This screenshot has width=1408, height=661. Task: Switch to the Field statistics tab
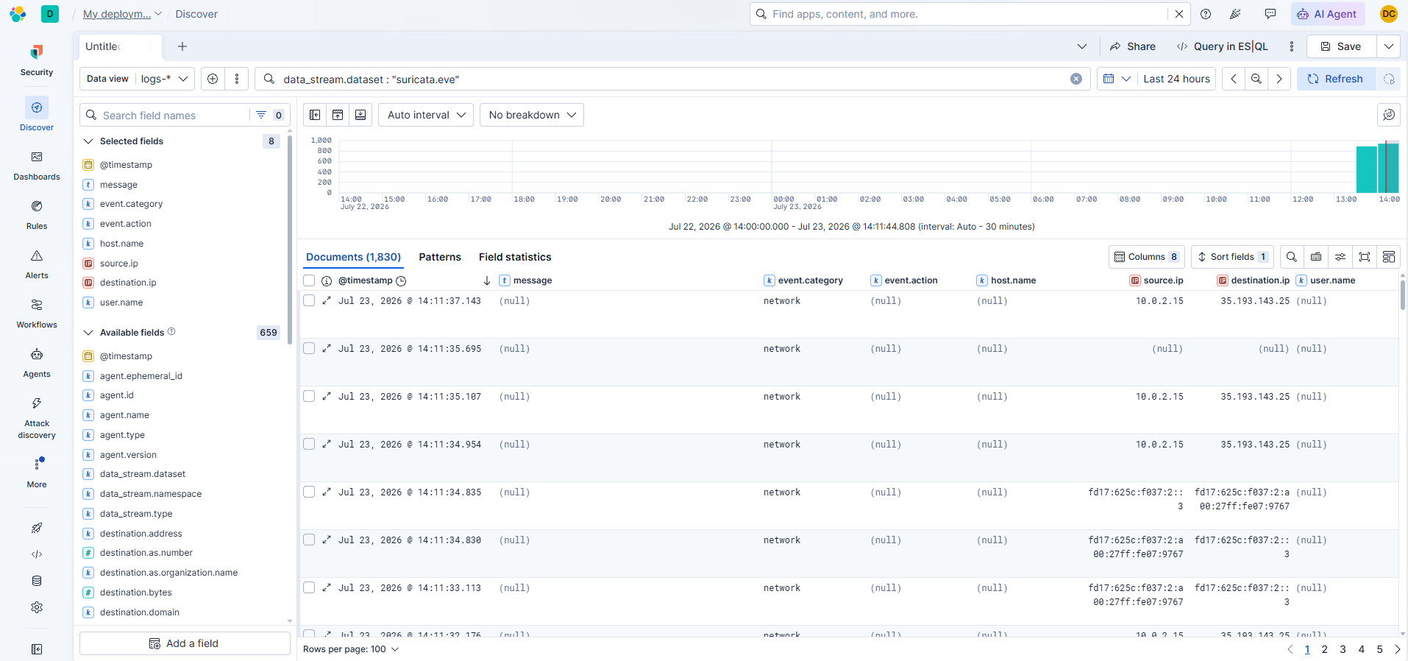click(x=515, y=257)
